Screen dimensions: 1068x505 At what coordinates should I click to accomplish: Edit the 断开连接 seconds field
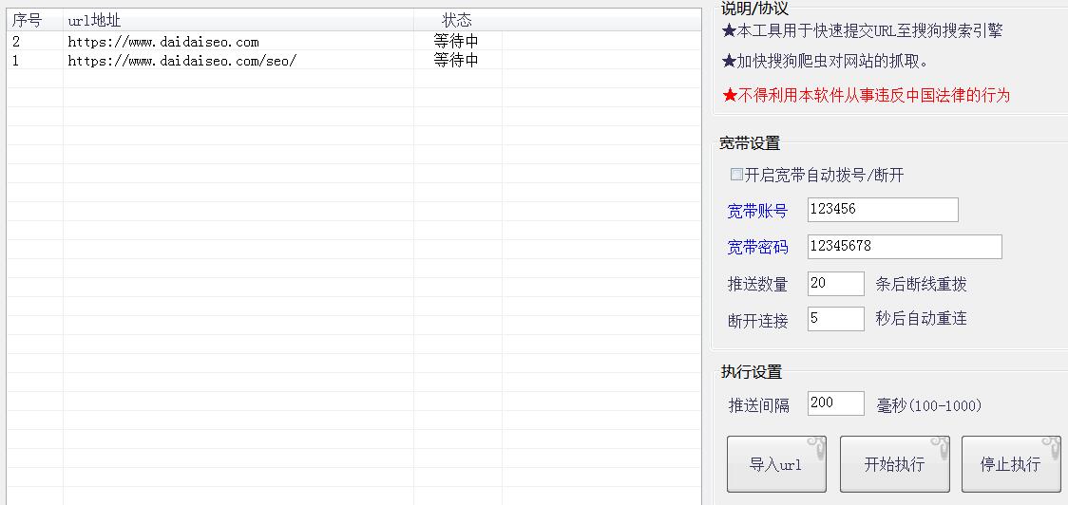tap(836, 319)
